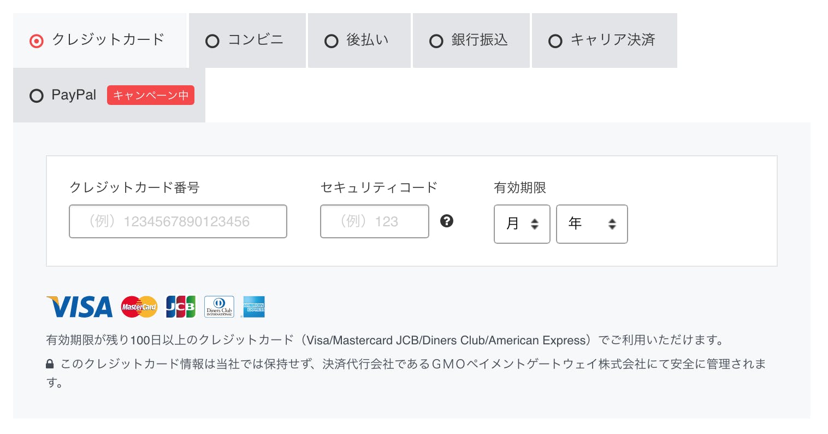This screenshot has width=828, height=434.
Task: Click the red キャンペーン中 badge
Action: tap(150, 95)
